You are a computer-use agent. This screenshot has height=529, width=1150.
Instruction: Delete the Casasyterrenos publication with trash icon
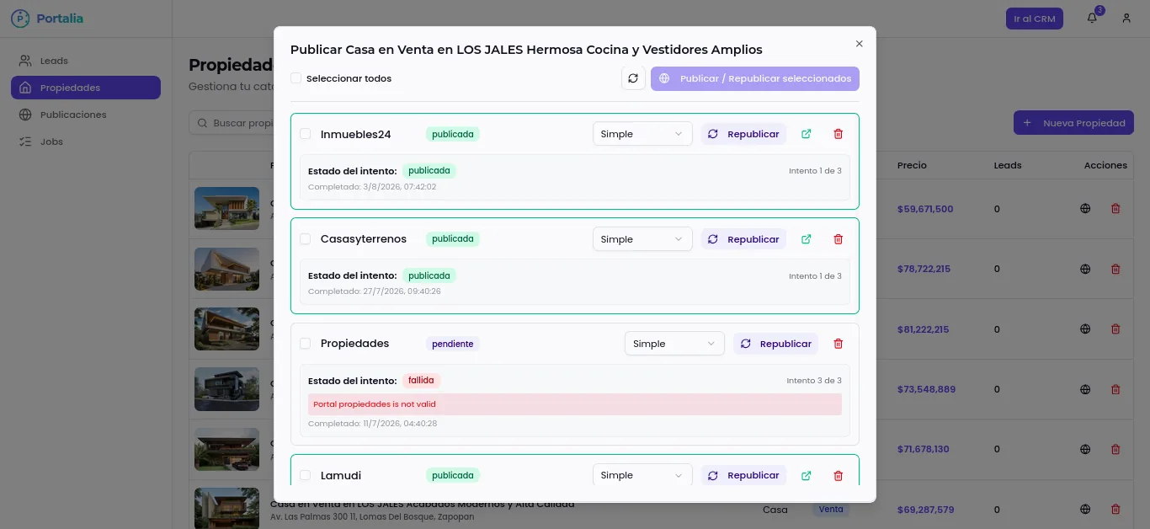pyautogui.click(x=838, y=239)
